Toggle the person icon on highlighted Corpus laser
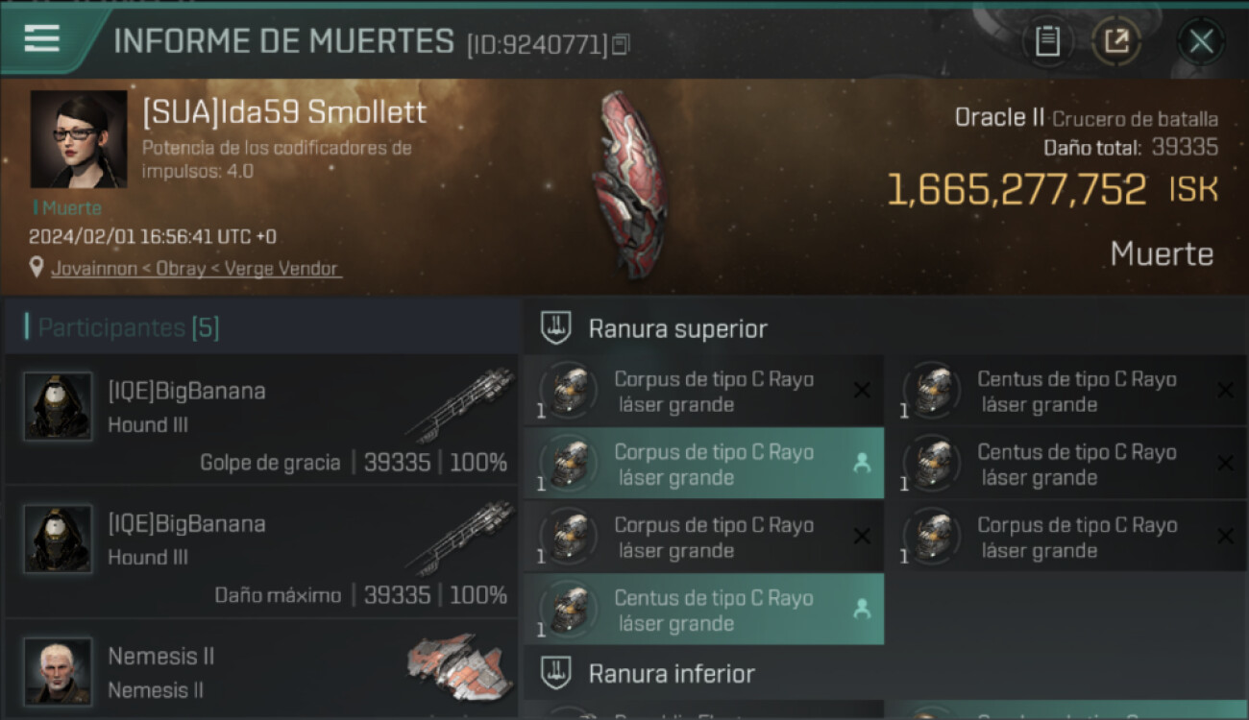The image size is (1249, 720). tap(862, 463)
